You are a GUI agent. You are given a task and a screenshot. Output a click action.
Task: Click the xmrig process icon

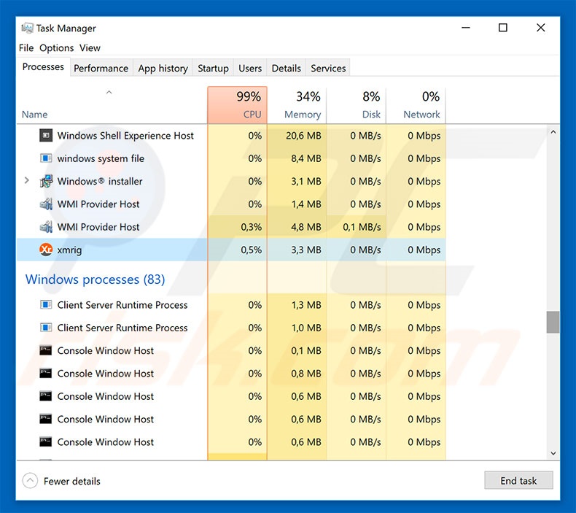pyautogui.click(x=46, y=250)
